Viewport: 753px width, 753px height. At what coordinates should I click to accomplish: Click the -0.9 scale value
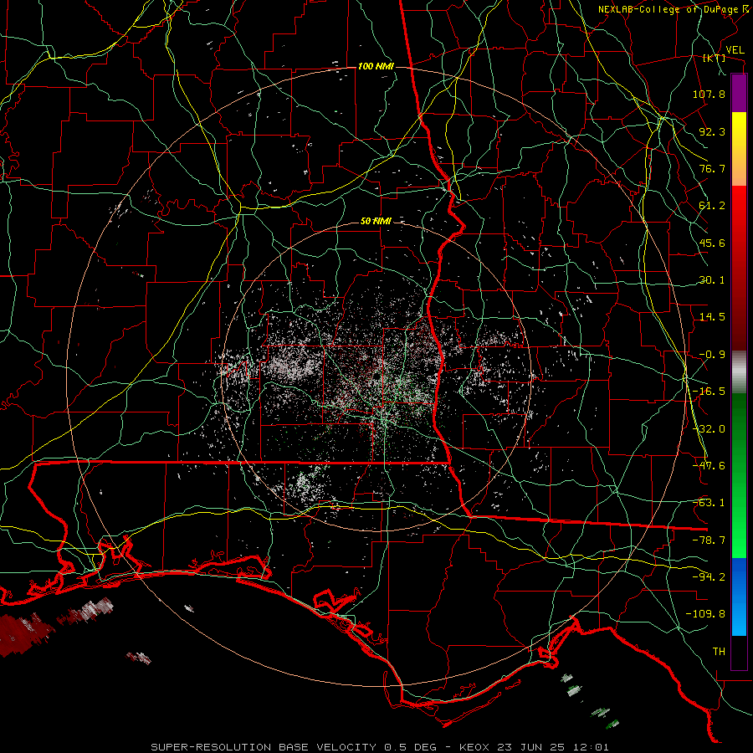point(712,355)
